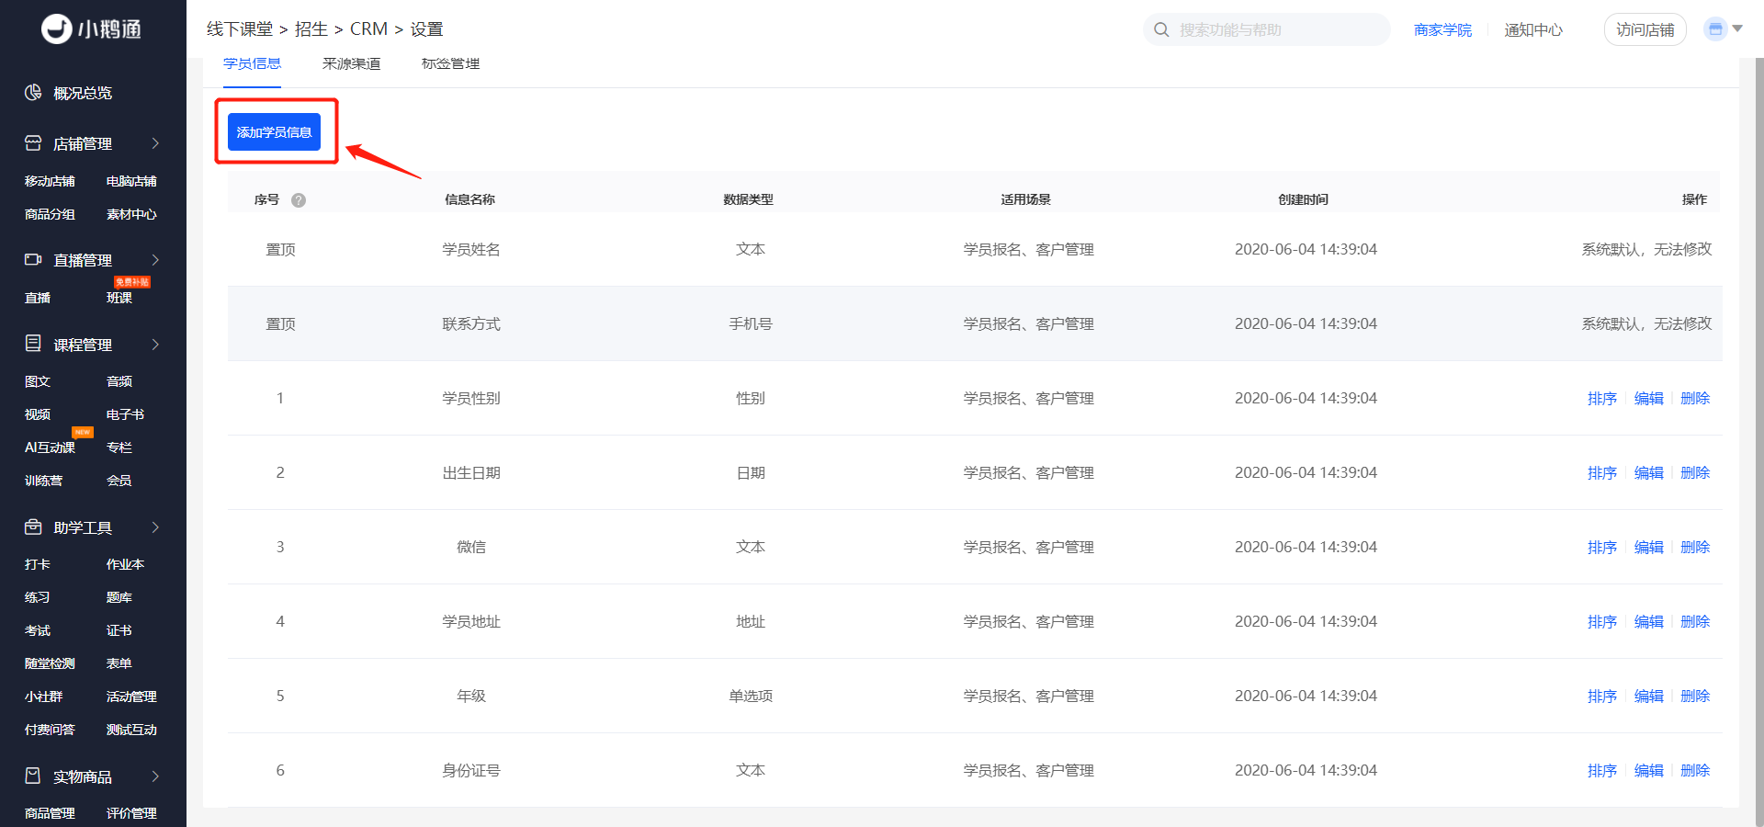Expand the 直播管理 chevron
Image resolution: width=1764 pixels, height=827 pixels.
(x=155, y=260)
